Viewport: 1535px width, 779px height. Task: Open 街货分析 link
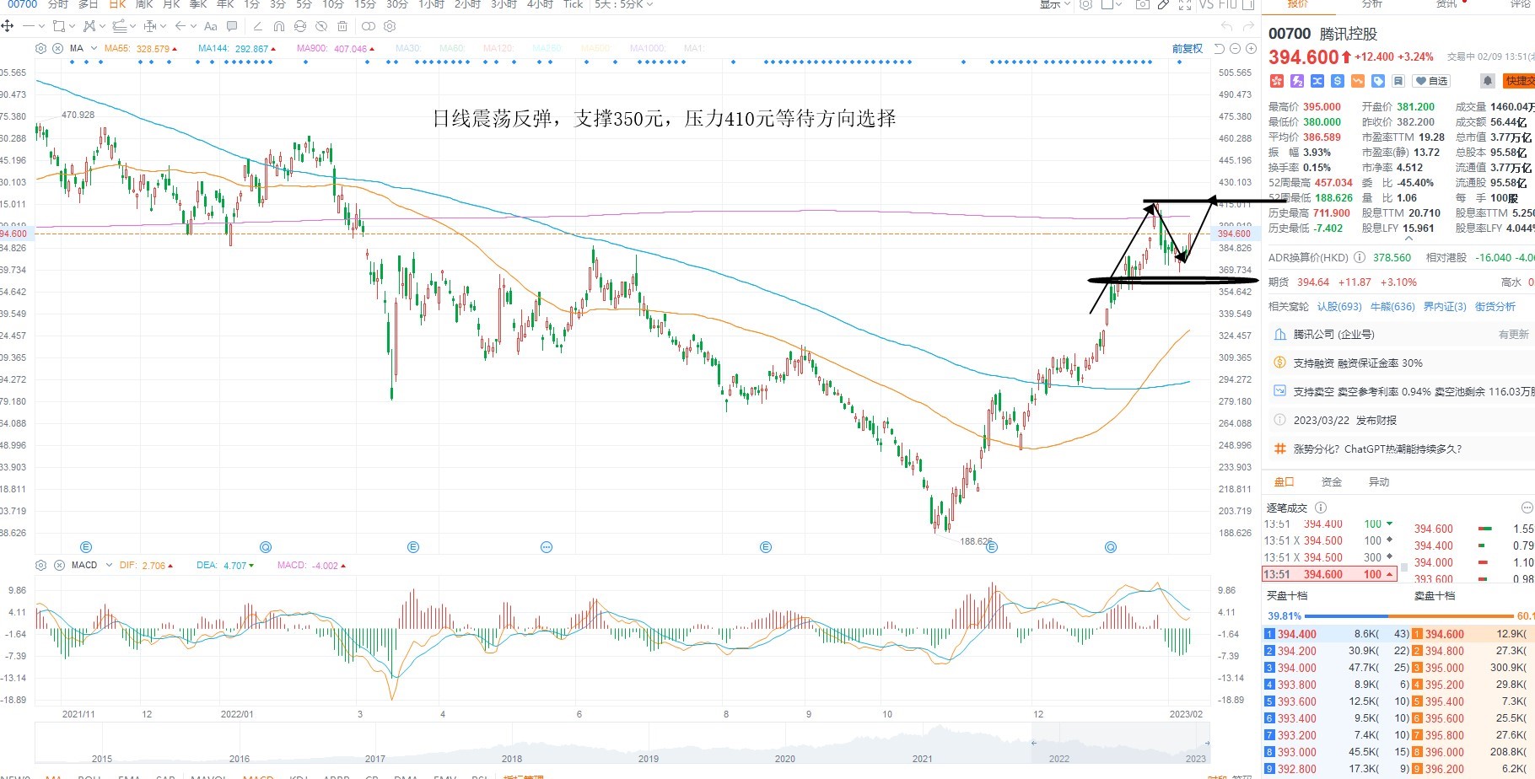[x=1495, y=306]
